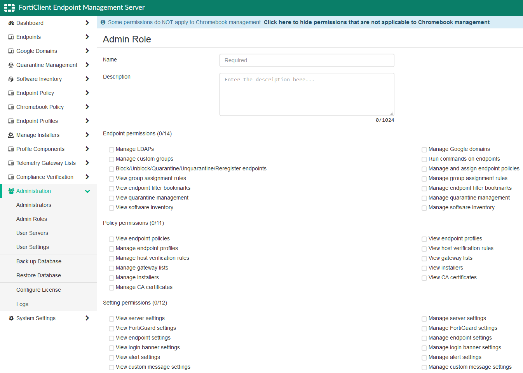
Task: Click the Software Inventory icon
Action: click(11, 79)
